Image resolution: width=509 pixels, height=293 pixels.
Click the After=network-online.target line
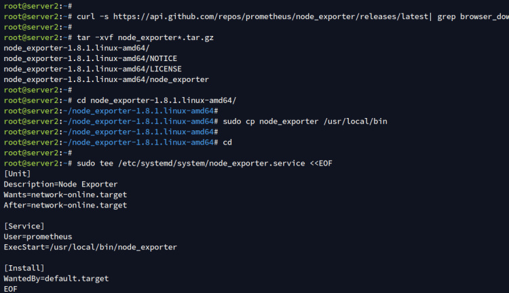click(x=65, y=205)
